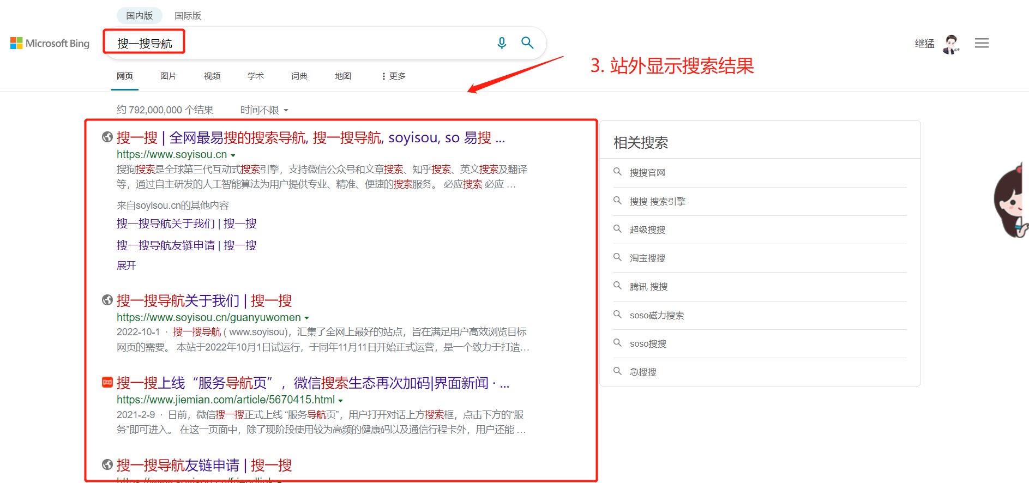Click the text 来自soyisou.cn的其他内容
This screenshot has height=483, width=1029.
point(172,206)
